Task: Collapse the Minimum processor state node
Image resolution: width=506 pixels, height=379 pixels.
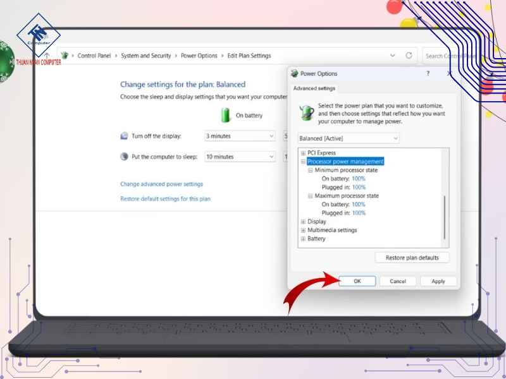Action: 310,171
